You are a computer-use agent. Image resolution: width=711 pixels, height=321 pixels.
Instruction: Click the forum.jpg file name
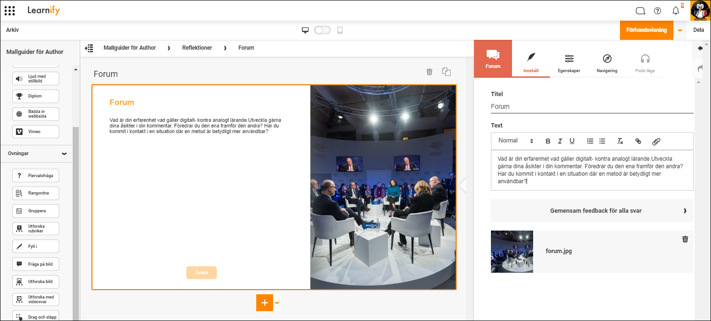click(558, 251)
